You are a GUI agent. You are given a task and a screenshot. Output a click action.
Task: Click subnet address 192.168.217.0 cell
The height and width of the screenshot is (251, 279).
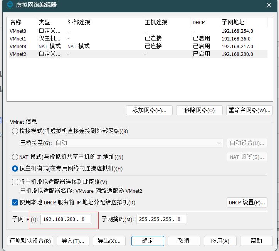pyautogui.click(x=237, y=47)
